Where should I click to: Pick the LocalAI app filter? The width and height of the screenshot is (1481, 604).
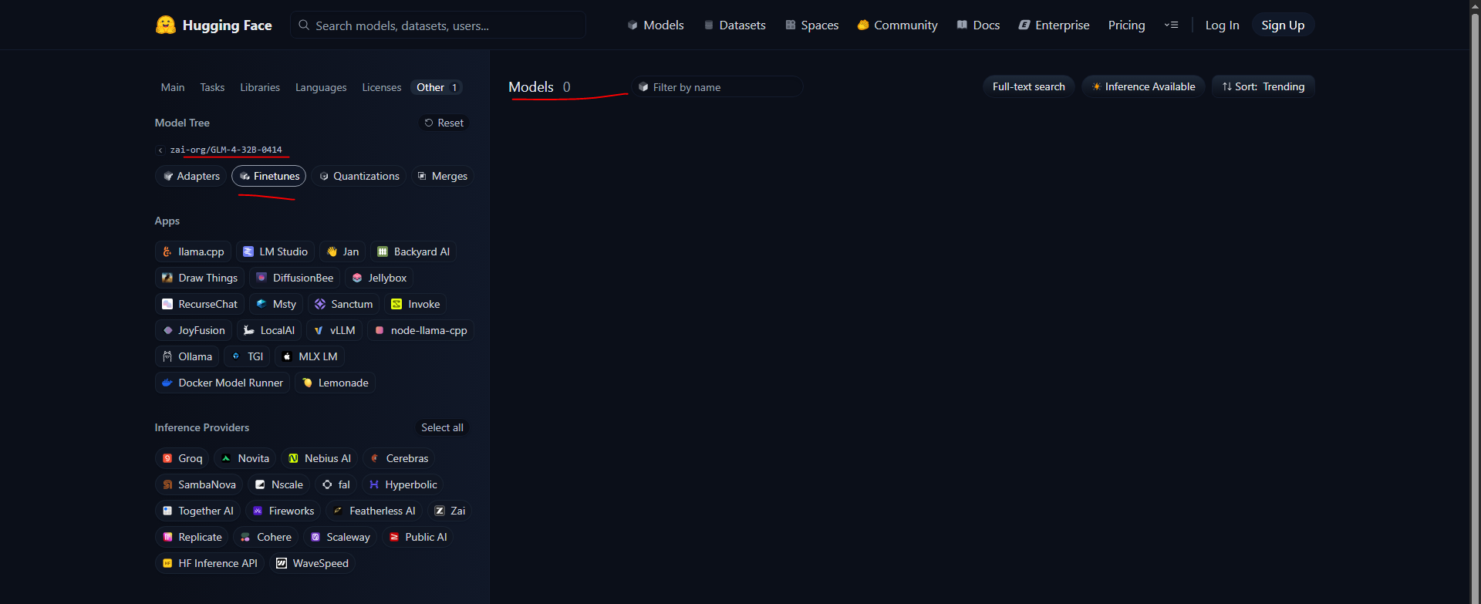(x=269, y=330)
